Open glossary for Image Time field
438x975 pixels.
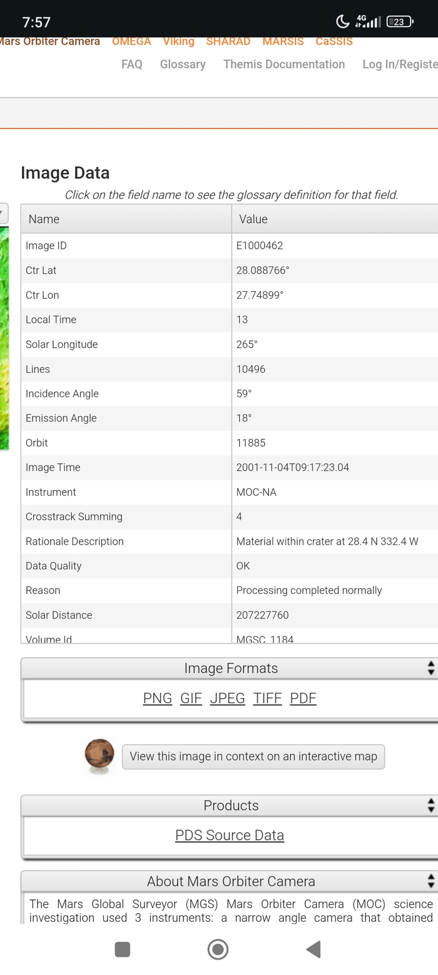pyautogui.click(x=53, y=467)
